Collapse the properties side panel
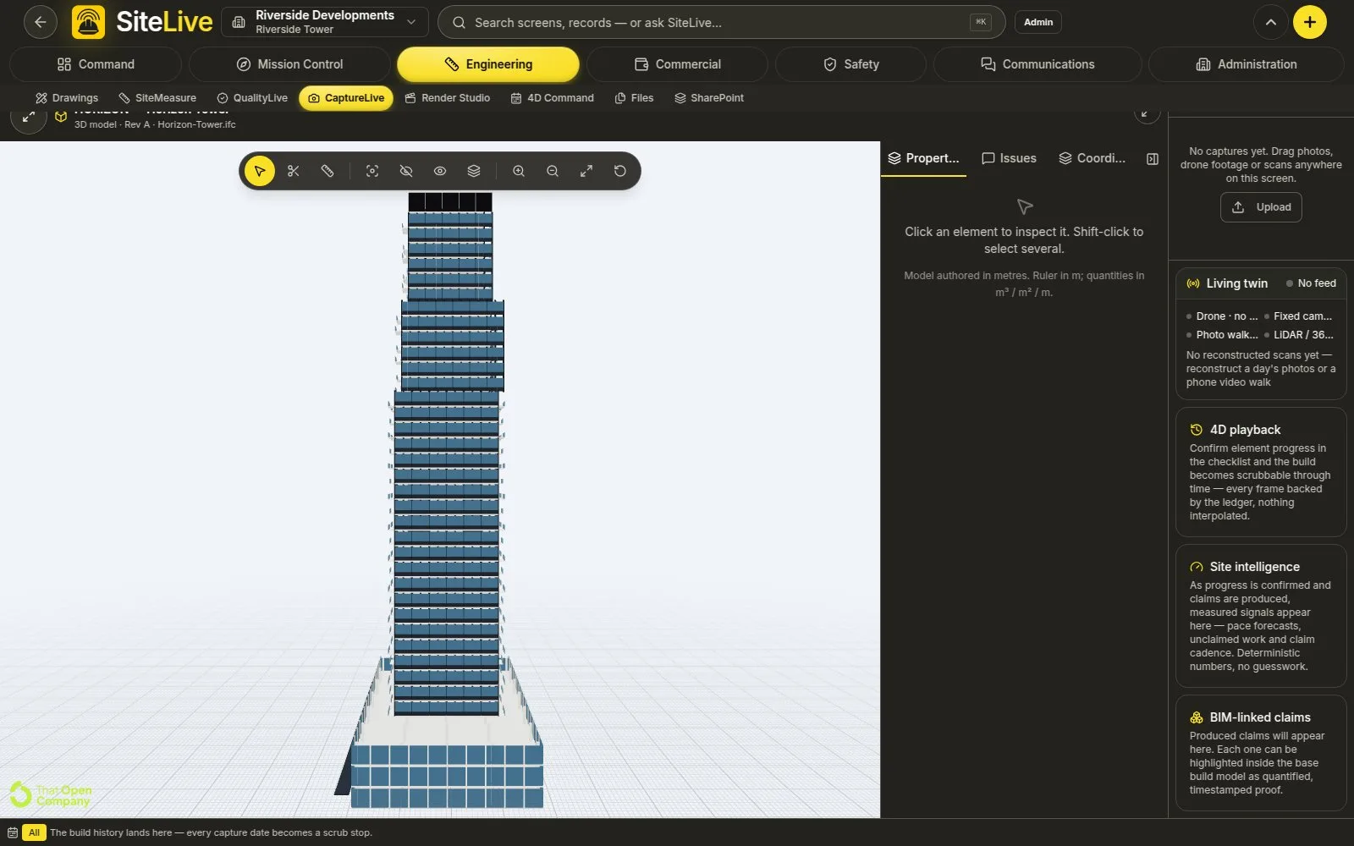The width and height of the screenshot is (1354, 846). click(x=1153, y=159)
